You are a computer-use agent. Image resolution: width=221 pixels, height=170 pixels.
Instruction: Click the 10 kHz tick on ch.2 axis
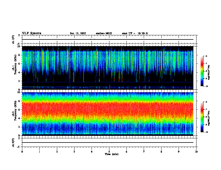(x=19, y=92)
